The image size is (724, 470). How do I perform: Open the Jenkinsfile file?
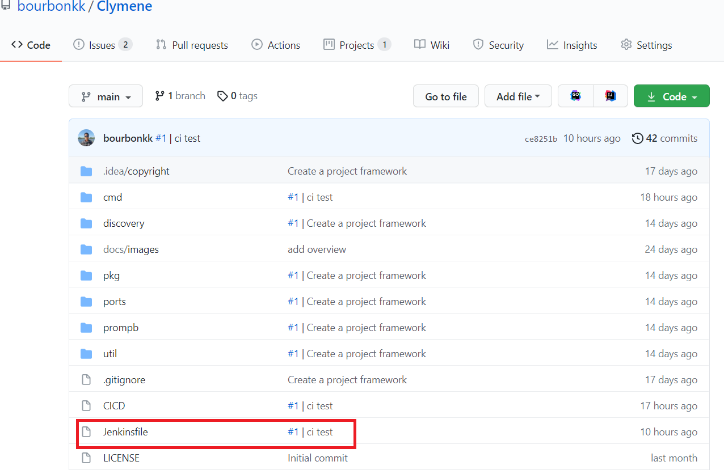pos(125,432)
